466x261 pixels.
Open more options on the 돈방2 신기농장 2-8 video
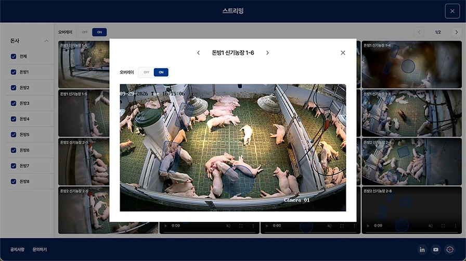(x=455, y=226)
